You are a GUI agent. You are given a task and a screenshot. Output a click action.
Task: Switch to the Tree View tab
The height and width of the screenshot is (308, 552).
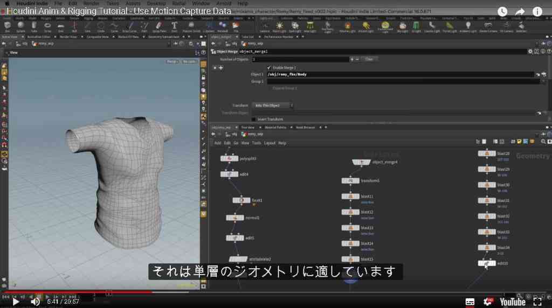tap(248, 127)
